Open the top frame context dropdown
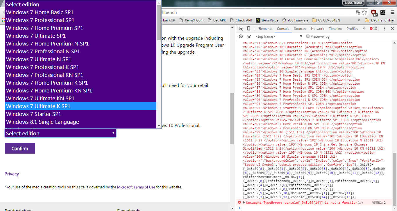397x211 pixels. [x=278, y=37]
